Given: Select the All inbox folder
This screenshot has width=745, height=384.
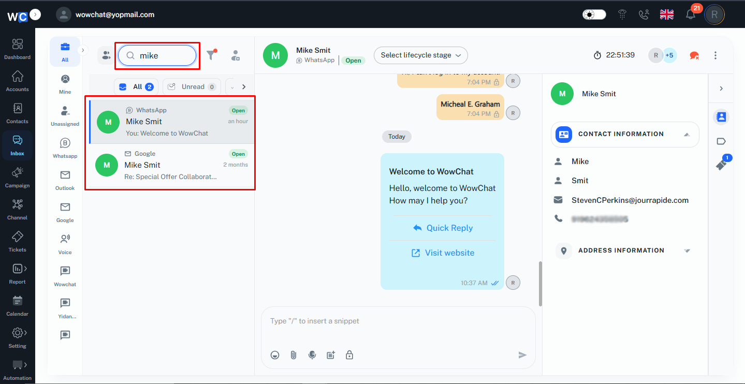Looking at the screenshot, I should (x=65, y=52).
